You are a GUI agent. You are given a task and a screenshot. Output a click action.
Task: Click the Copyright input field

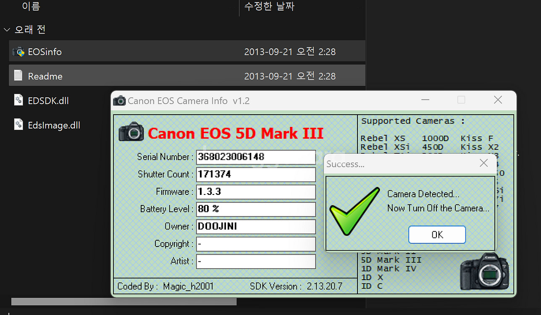(255, 244)
